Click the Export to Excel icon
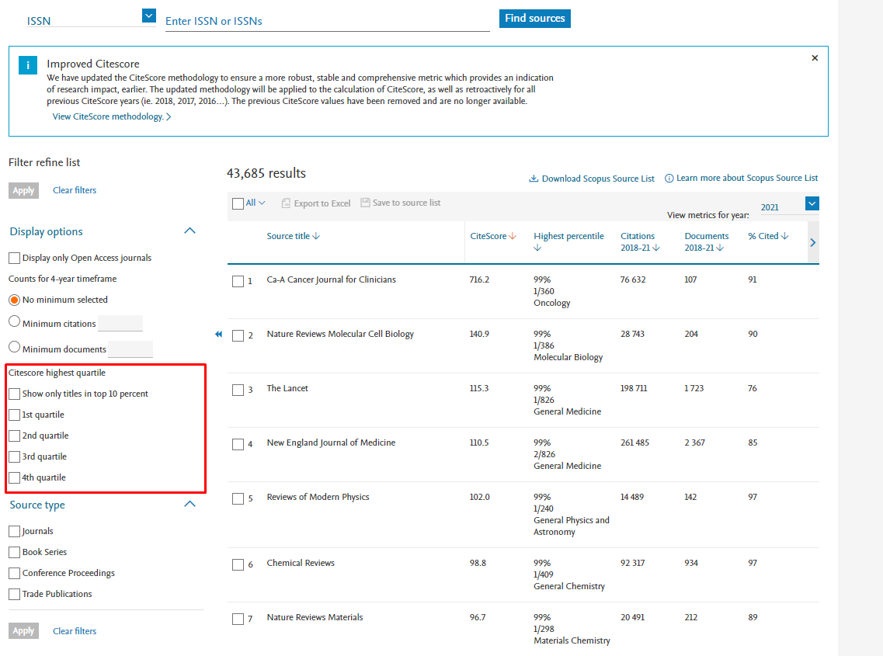This screenshot has height=656, width=883. [286, 203]
